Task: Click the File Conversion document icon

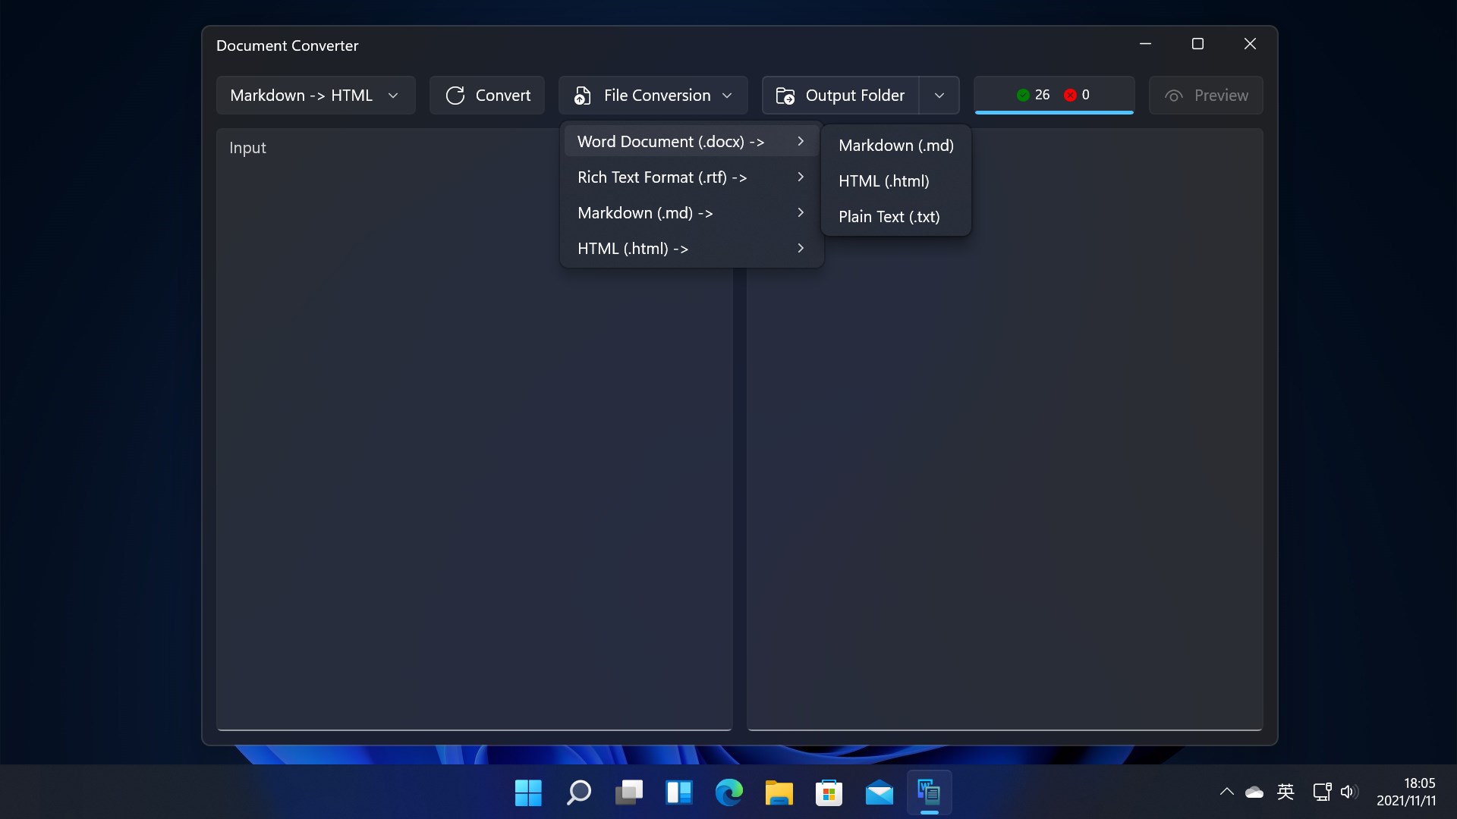Action: pos(582,96)
